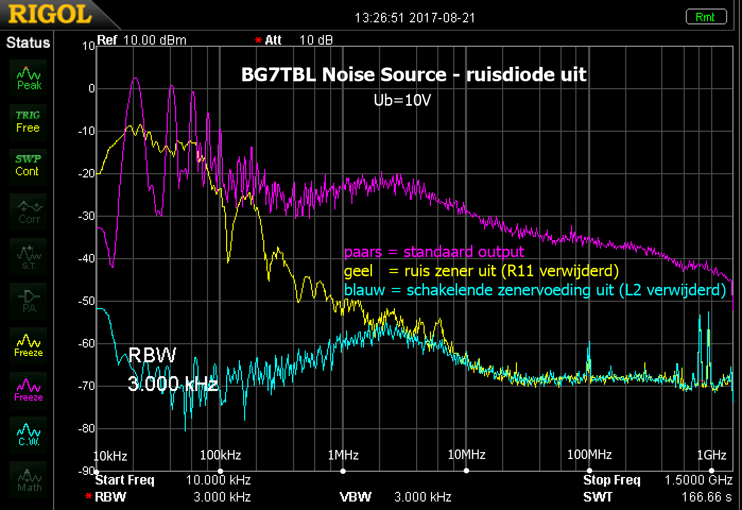Click the 10kHz axis label
Viewport: 742px width, 510px height.
pos(110,456)
